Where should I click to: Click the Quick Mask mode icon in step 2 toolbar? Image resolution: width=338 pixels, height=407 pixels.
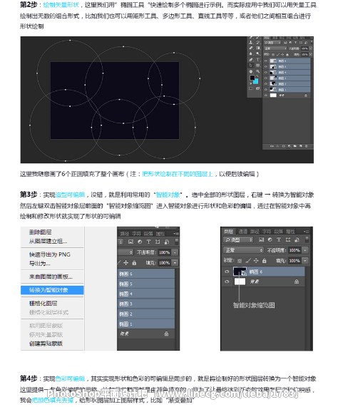click(251, 88)
